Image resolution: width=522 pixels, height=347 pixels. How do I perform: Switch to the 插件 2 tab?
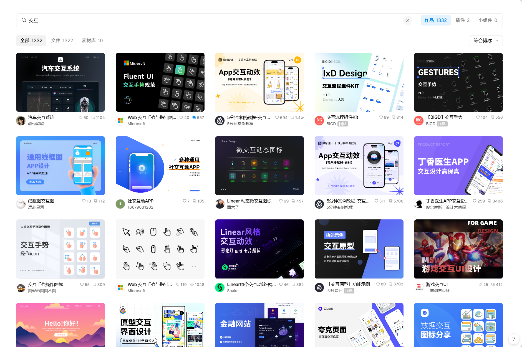[462, 20]
